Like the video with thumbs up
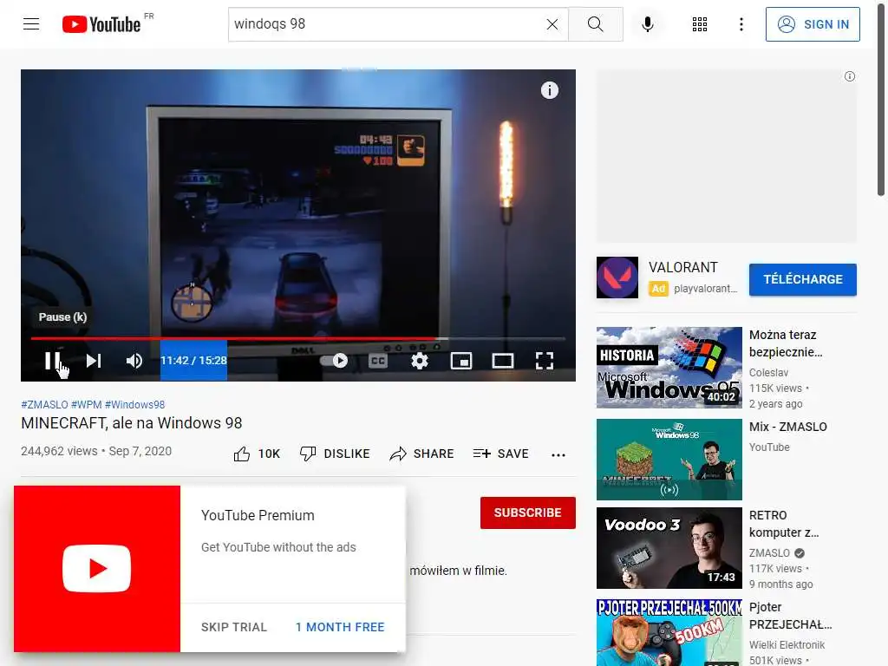The width and height of the screenshot is (888, 666). pos(257,454)
